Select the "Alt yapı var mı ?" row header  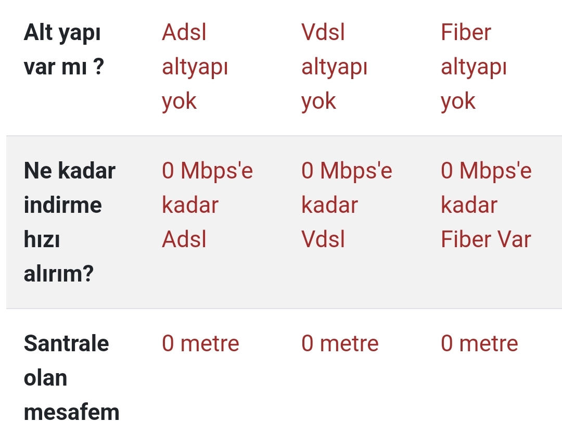(63, 50)
